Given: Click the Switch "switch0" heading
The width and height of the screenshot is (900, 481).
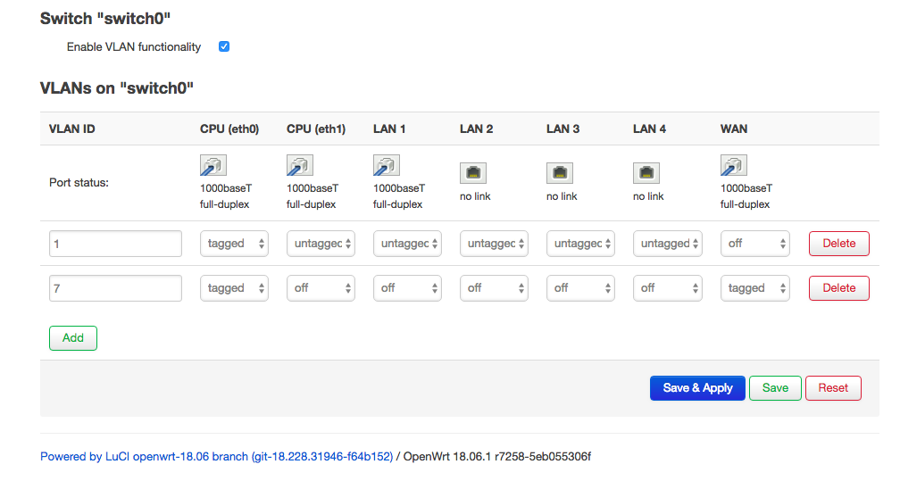Looking at the screenshot, I should point(105,19).
